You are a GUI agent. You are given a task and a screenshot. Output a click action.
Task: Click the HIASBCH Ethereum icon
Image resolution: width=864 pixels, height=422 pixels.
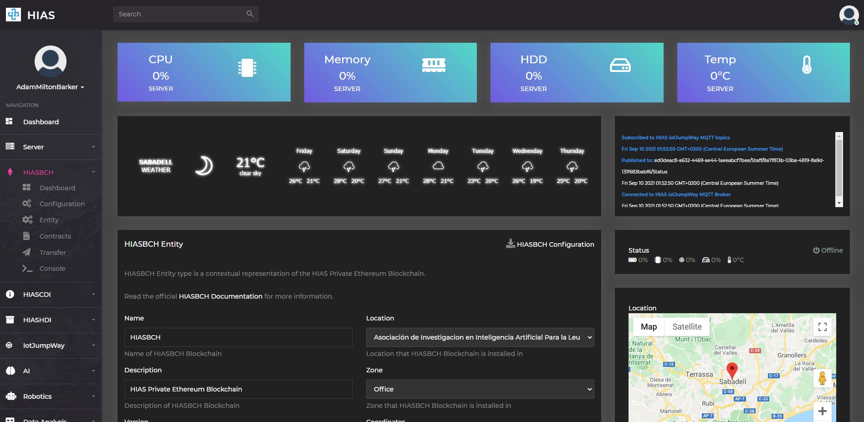point(10,172)
